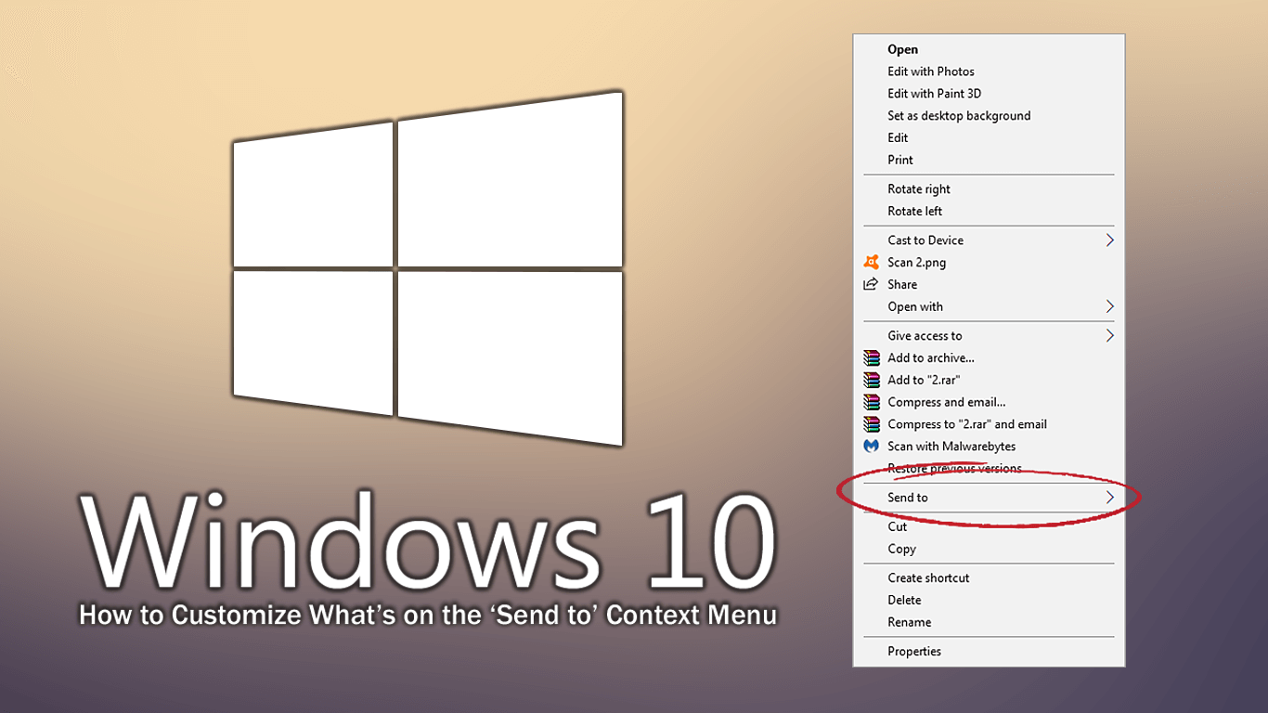Choose Add to archive...

click(x=931, y=358)
